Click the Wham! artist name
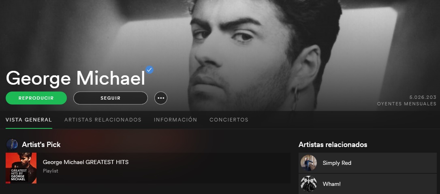Viewport: 440px width, 194px height. pyautogui.click(x=332, y=184)
